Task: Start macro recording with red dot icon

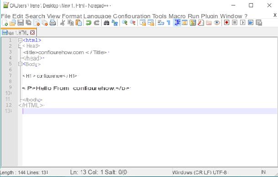Action: pyautogui.click(x=227, y=23)
